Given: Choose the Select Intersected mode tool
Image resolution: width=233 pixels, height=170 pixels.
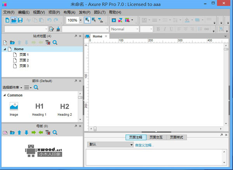Looking at the screenshot, I should click(x=87, y=20).
